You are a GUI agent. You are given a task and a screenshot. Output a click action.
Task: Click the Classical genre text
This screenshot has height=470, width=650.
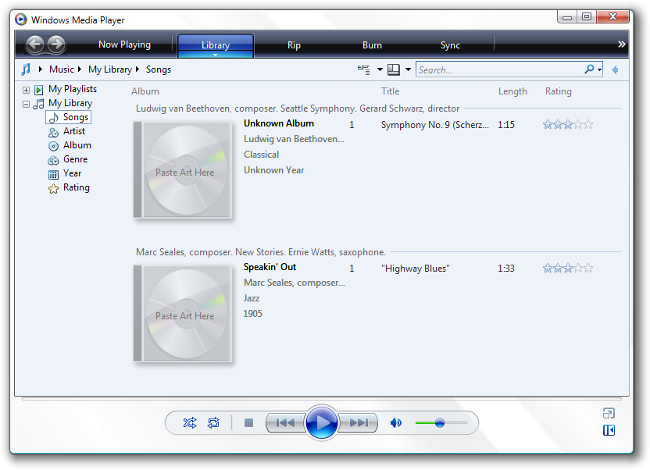coord(261,155)
